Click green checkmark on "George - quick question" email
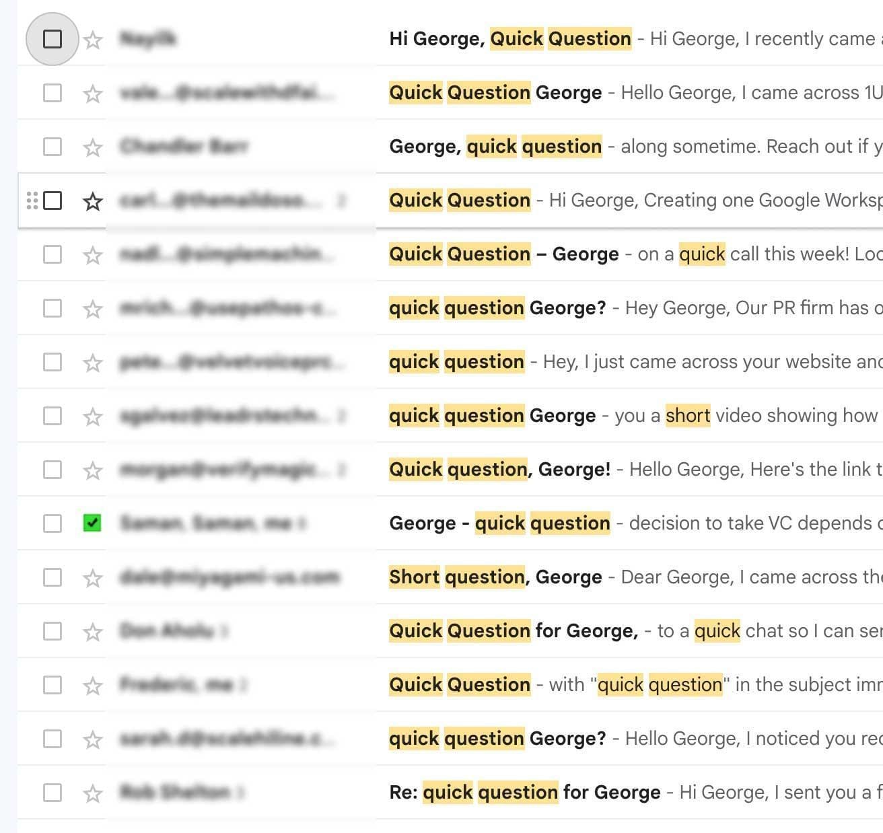Screen dimensions: 883x833 [92, 523]
